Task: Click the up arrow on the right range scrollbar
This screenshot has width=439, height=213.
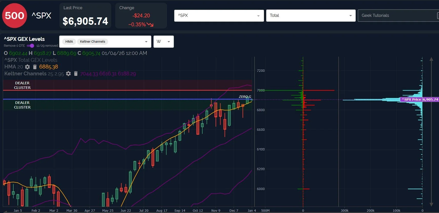Action: (431, 59)
